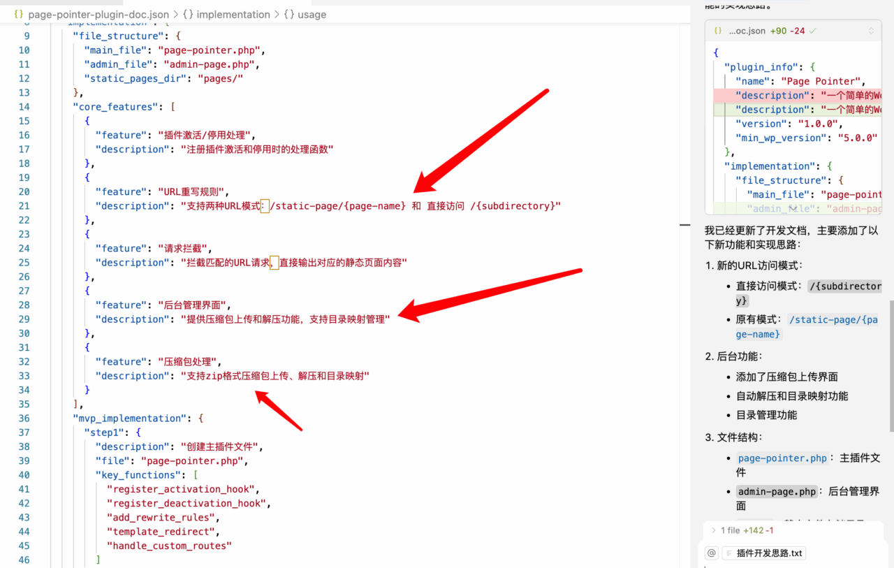Click the admin-page.php code reference in chat
894x568 pixels.
click(776, 491)
